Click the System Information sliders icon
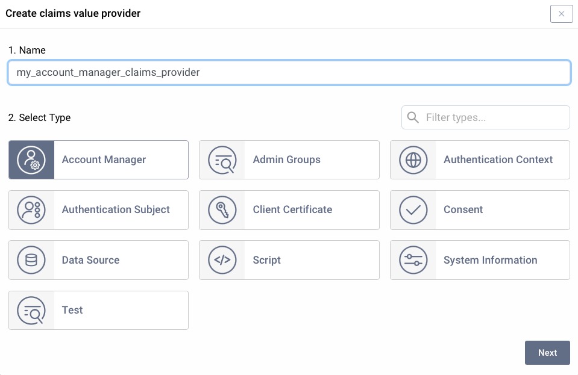 (413, 260)
